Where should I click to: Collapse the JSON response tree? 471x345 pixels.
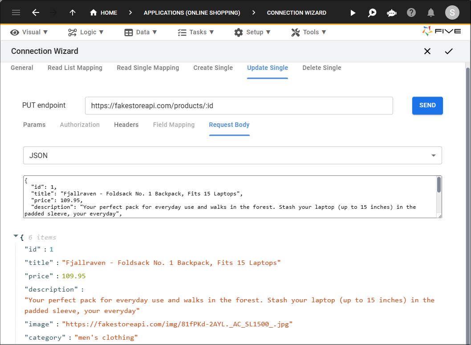16,236
